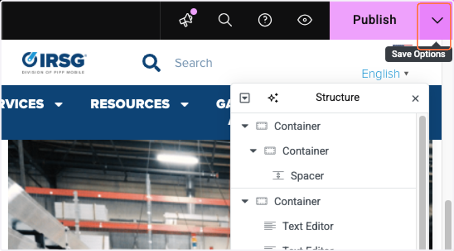Click the IRSG logo on the page
Screen dimensions: 454x251
(54, 63)
